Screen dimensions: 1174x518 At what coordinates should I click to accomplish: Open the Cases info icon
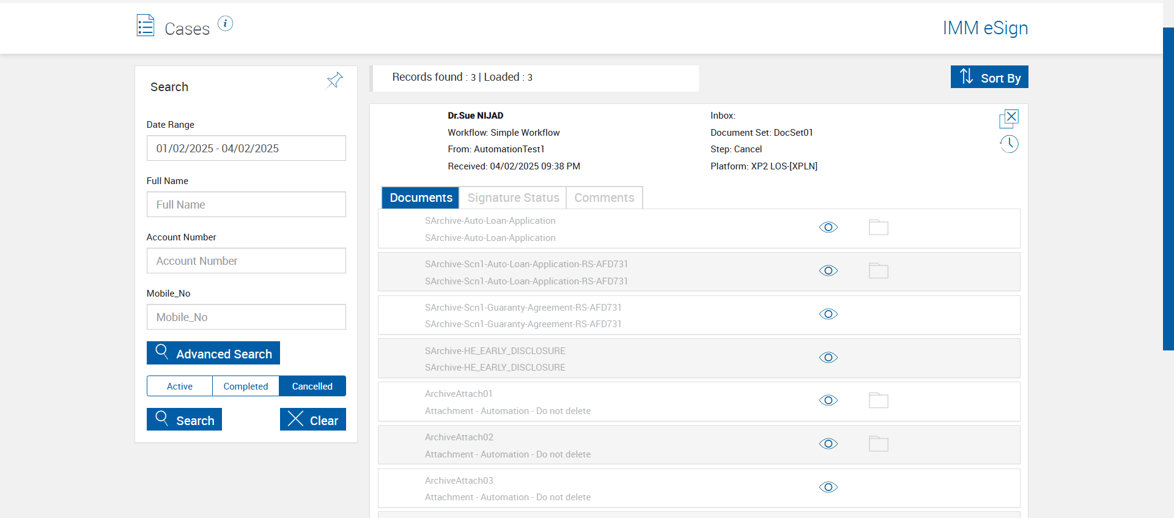226,24
